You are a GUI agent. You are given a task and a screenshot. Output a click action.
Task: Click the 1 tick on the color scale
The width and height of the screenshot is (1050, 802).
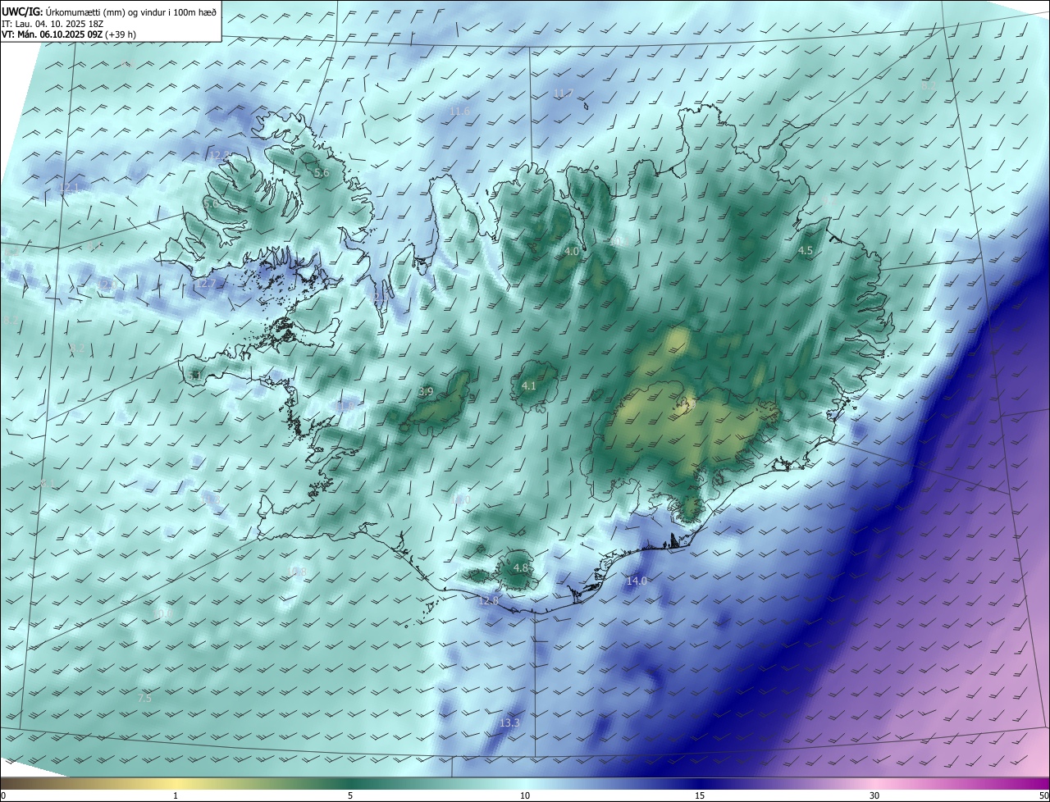pyautogui.click(x=176, y=795)
